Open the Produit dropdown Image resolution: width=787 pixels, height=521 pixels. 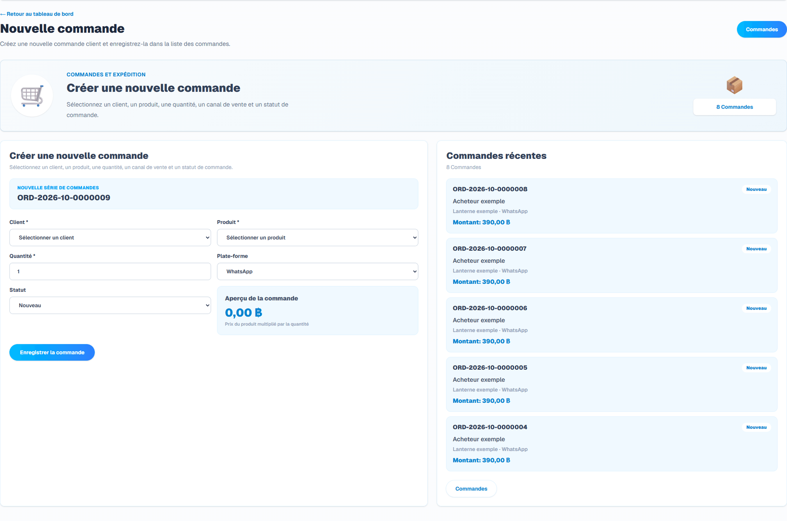point(317,238)
